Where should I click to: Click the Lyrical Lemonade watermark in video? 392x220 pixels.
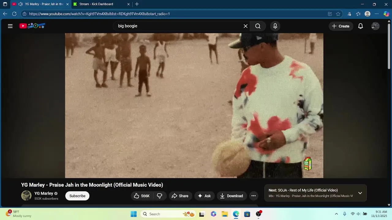[x=307, y=164]
